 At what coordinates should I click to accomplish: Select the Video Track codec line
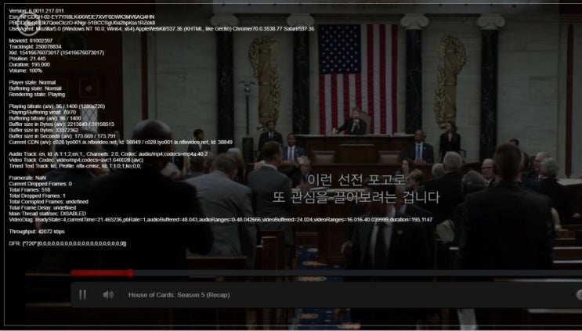(x=76, y=160)
